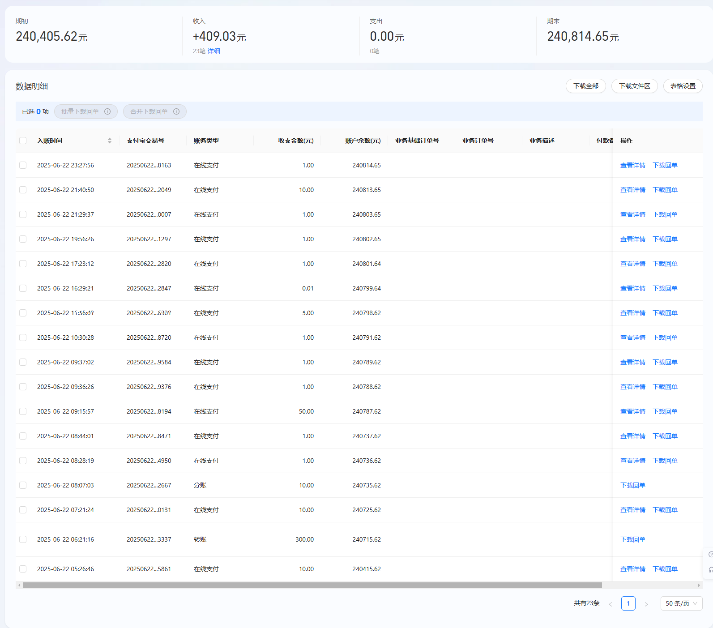The image size is (713, 628).
Task: Click info icon beside 合并下载回单
Action: 176,111
